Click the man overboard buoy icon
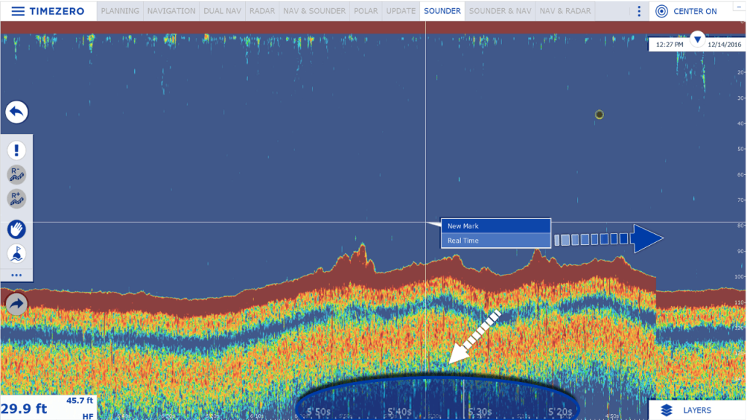747x420 pixels. point(16,254)
